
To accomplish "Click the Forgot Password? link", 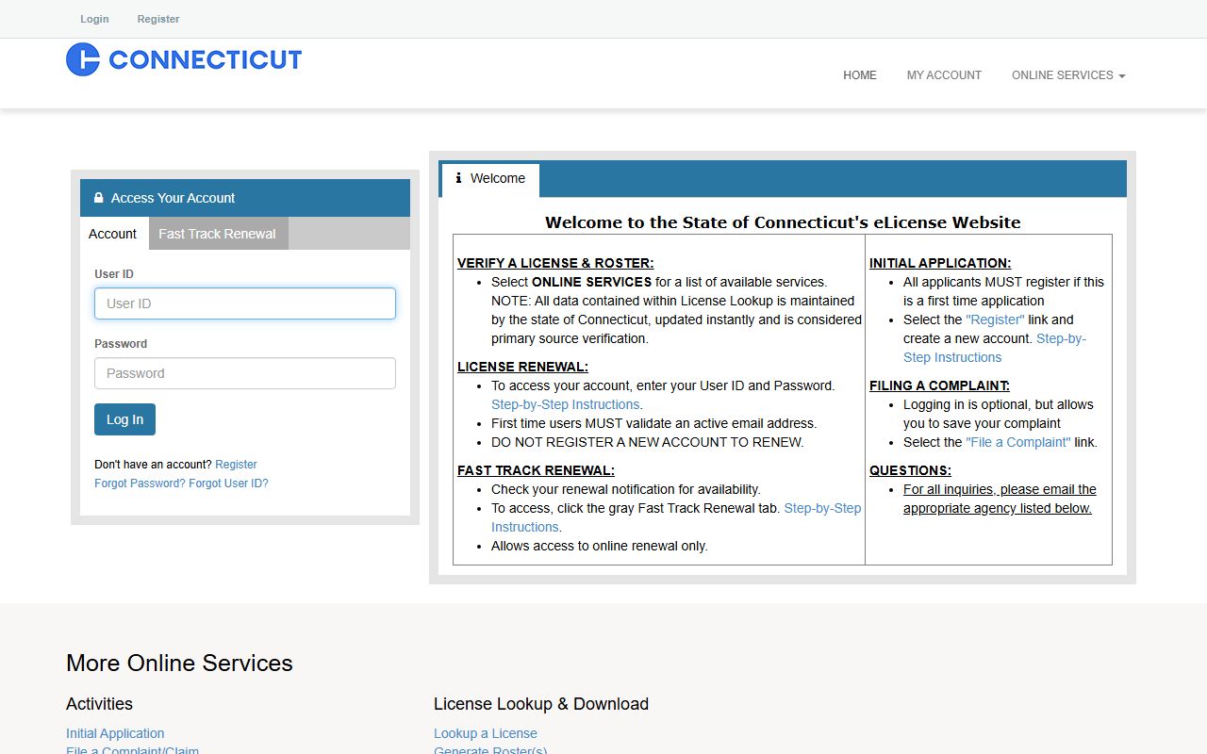I will 140,484.
